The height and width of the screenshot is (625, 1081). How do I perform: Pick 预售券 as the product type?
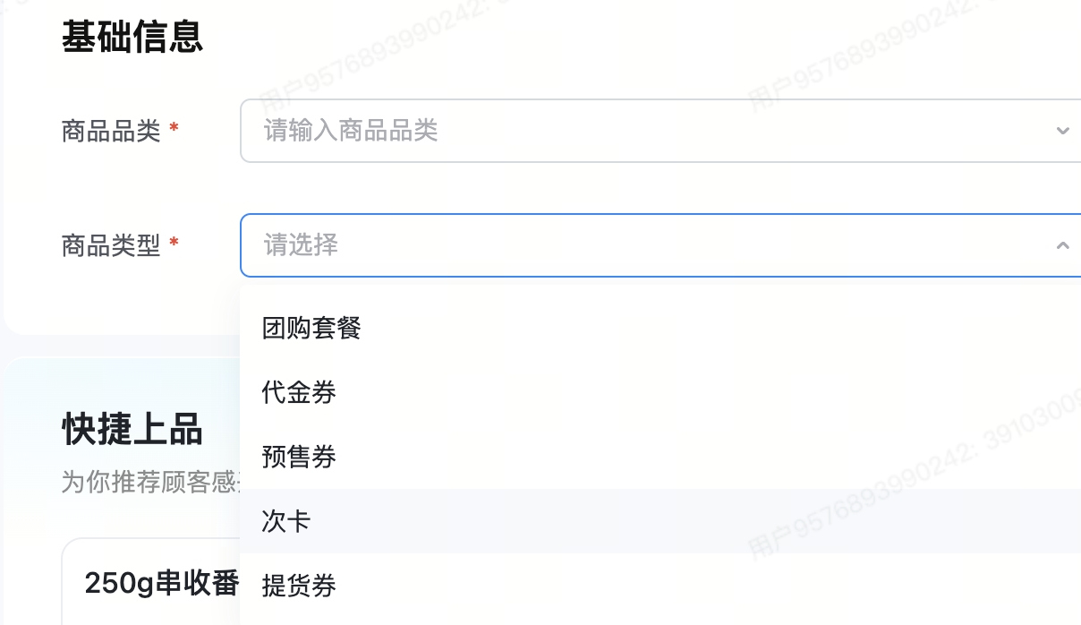(299, 457)
